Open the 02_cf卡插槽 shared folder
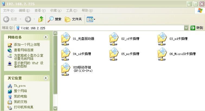The height and width of the screenshot is (111, 205). coord(114,39)
